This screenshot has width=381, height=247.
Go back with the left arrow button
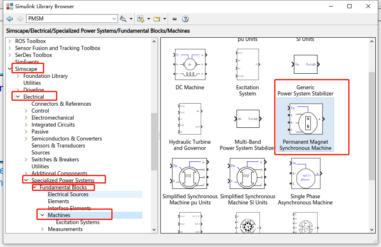click(9, 19)
